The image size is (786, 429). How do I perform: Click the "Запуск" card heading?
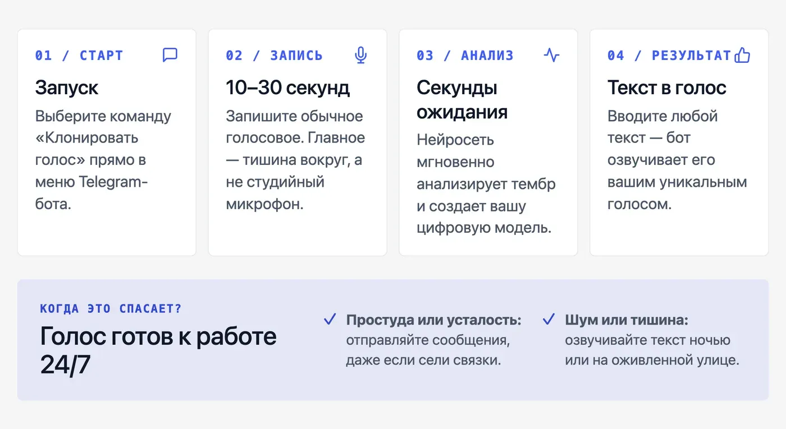coord(66,87)
